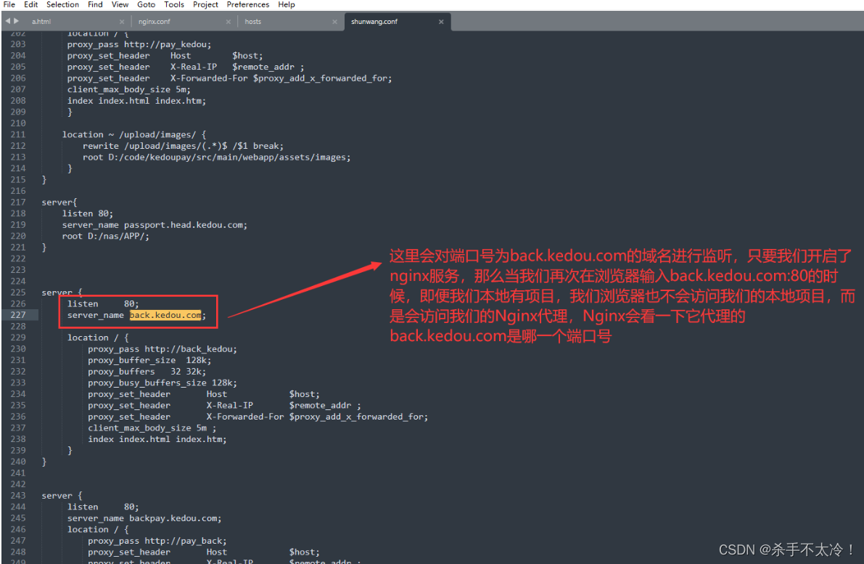
Task: Click 'location ~ /upload/images/ {' line
Action: click(134, 134)
